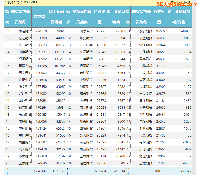Click long position value 93921
The width and height of the screenshot is (198, 175).
(x=101, y=31)
